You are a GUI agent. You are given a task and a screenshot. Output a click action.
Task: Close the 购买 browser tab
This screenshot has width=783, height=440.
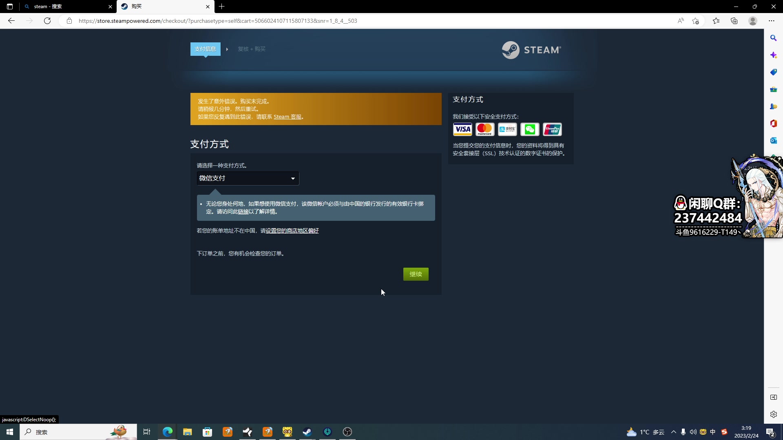point(208,7)
